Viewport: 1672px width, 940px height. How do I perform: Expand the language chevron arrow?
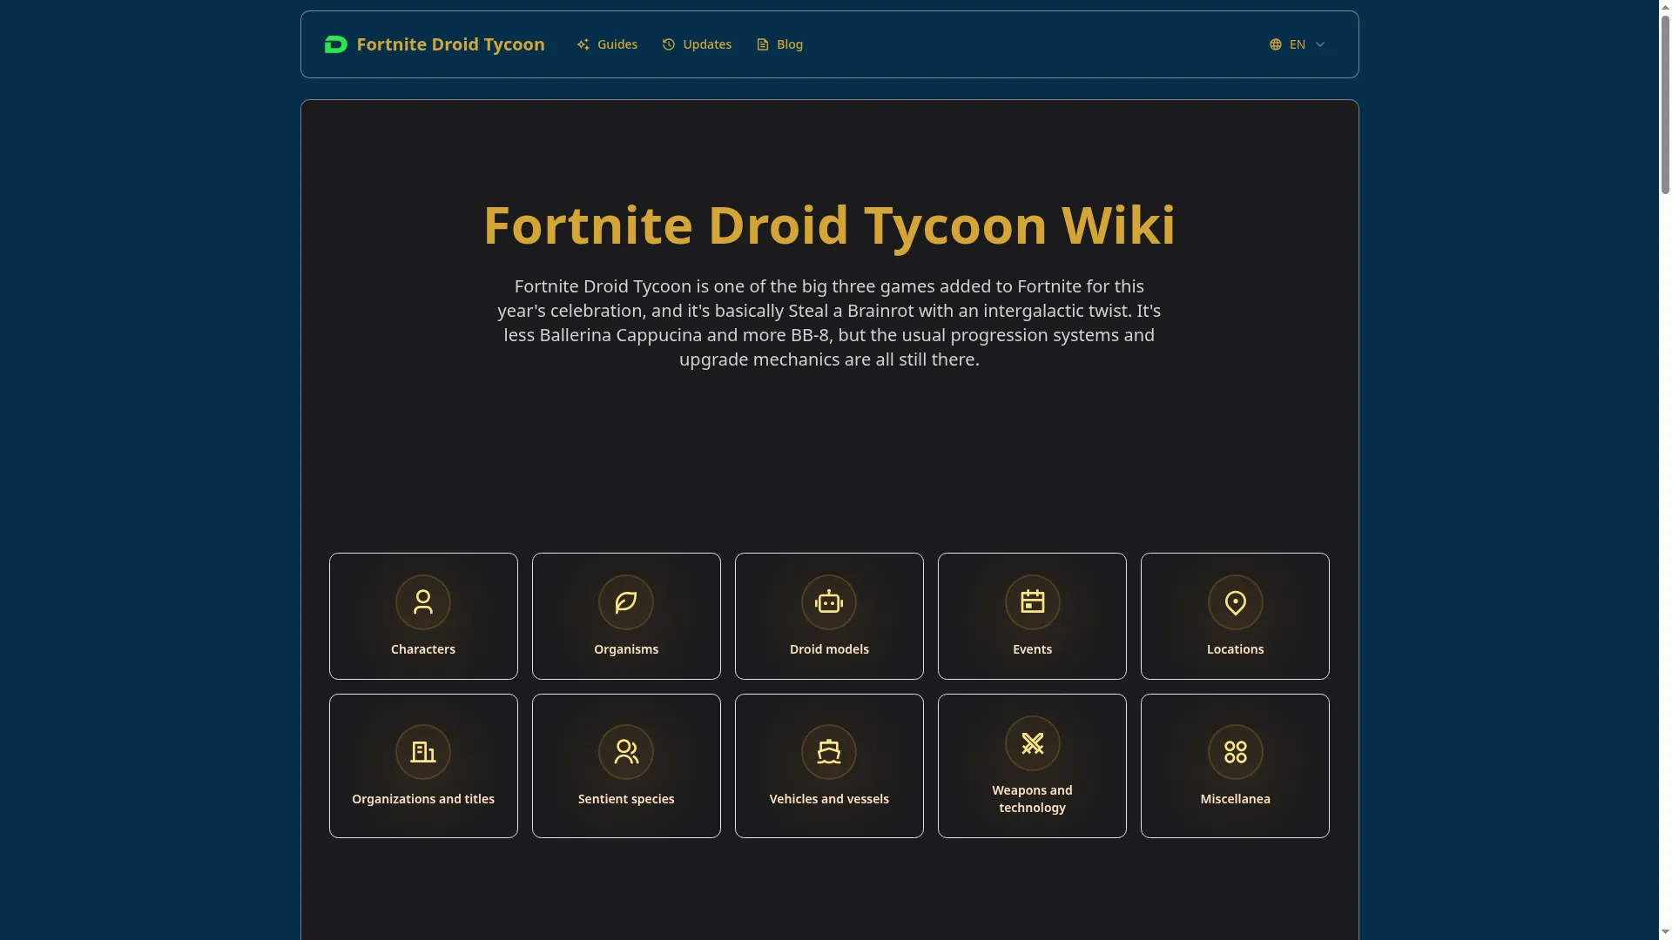pos(1320,44)
